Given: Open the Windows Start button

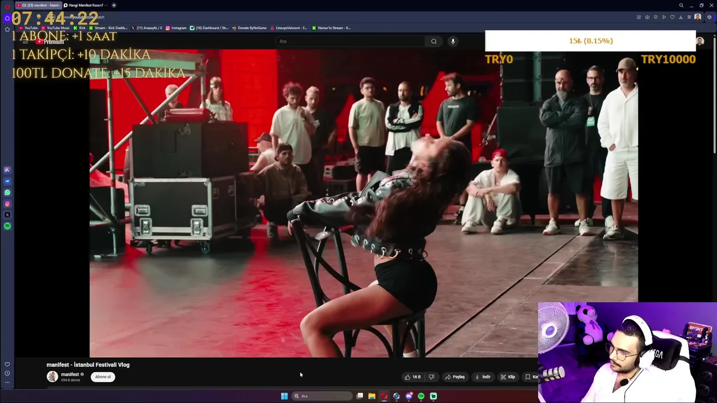Looking at the screenshot, I should (285, 396).
